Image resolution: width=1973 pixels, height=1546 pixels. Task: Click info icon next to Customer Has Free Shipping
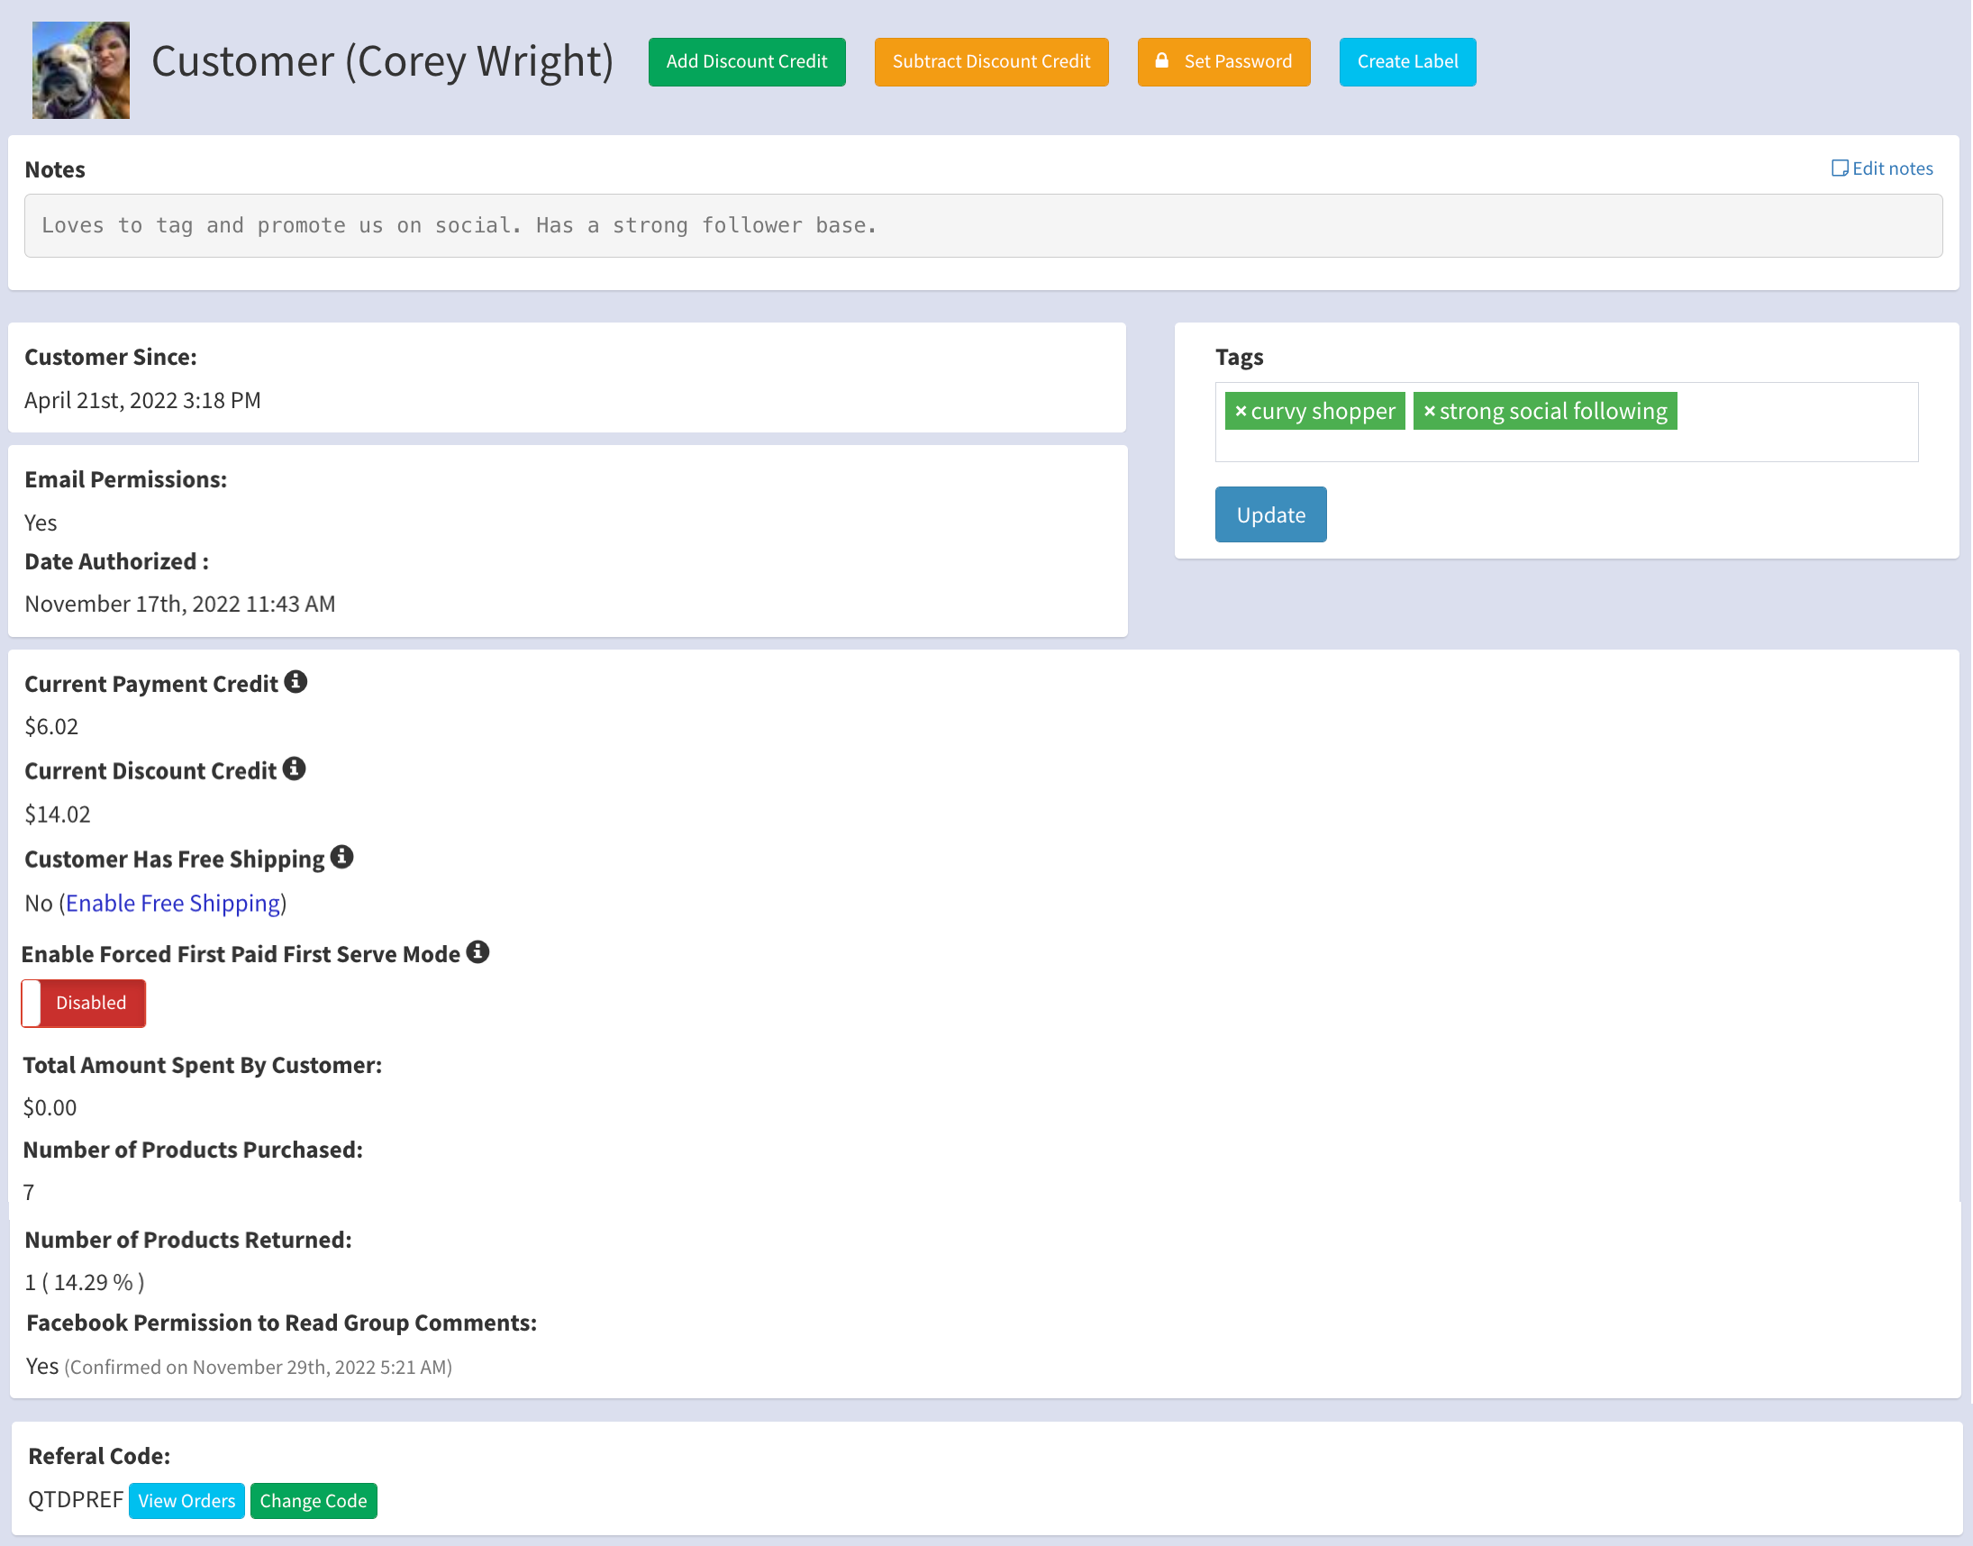click(x=341, y=856)
